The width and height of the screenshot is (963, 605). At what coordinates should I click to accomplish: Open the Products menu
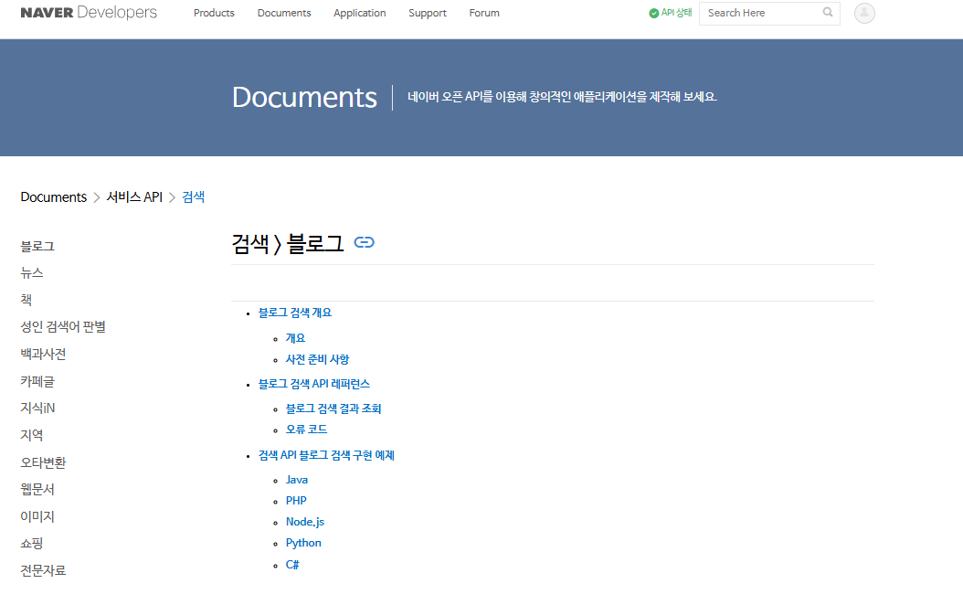click(x=214, y=13)
